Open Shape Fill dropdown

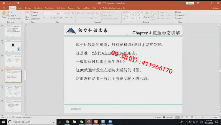click(x=162, y=12)
